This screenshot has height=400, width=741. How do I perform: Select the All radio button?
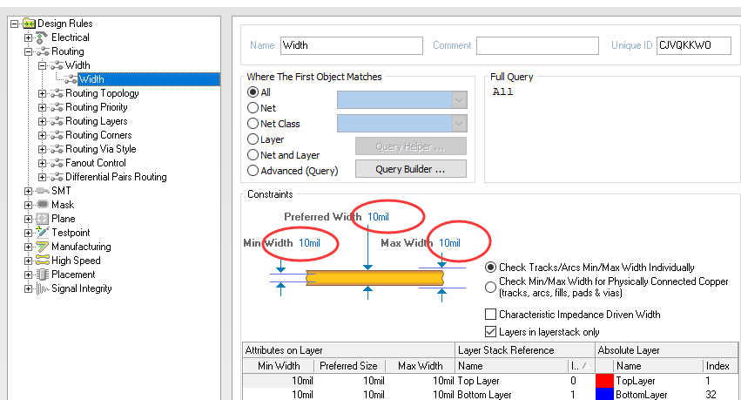[x=253, y=92]
